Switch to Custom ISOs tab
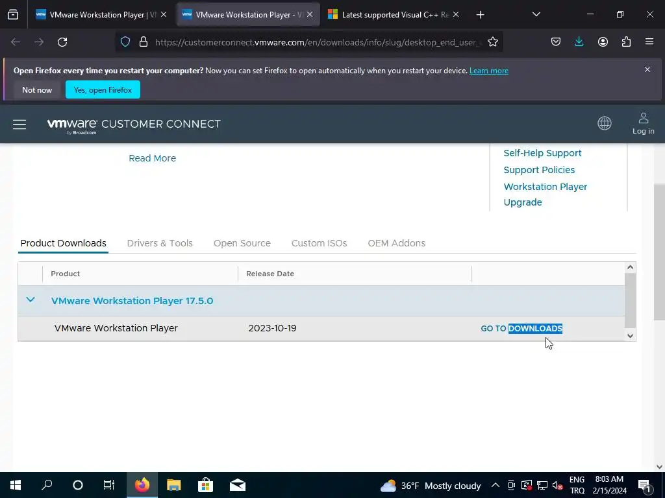 [x=319, y=243]
